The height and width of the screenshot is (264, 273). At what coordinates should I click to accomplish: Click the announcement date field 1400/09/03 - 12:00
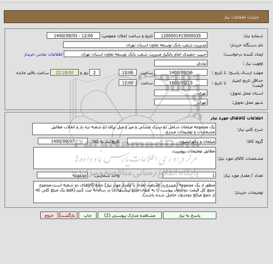coord(73,35)
